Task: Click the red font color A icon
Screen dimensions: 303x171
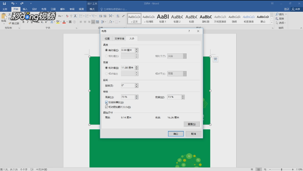Action: click(64, 22)
